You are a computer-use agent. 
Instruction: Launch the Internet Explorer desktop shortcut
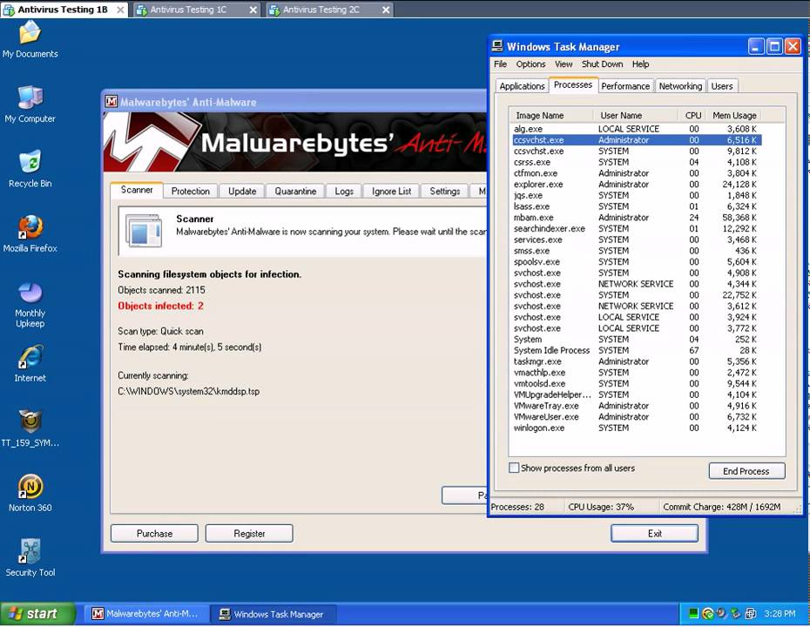pos(30,364)
